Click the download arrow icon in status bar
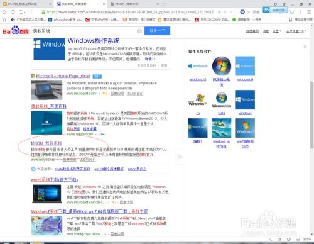Image resolution: width=314 pixels, height=244 pixels. (279, 239)
